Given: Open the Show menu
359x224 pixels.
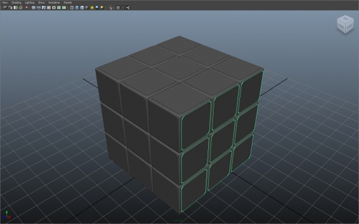Looking at the screenshot, I should pyautogui.click(x=41, y=2).
